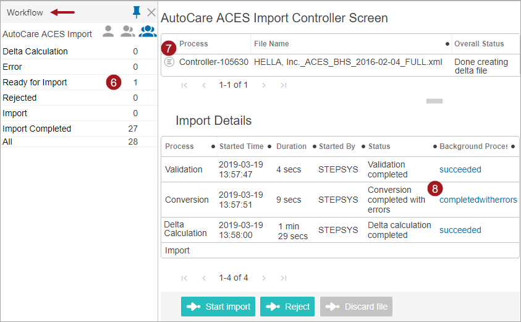This screenshot has height=322, width=521.
Task: Go to next page in Import Details pager
Action: tap(264, 278)
